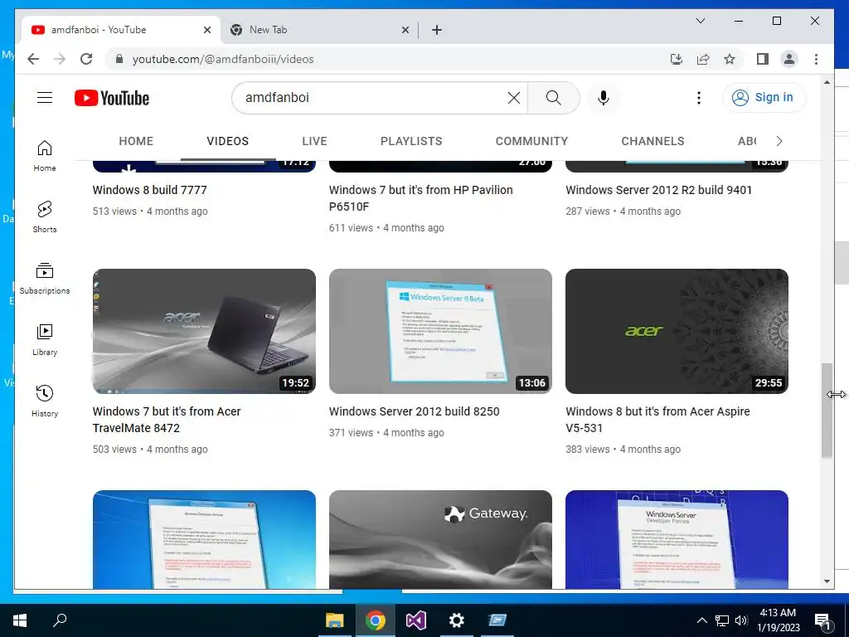Viewport: 849px width, 637px height.
Task: Open Windows 7 from HP Pavilion P6510F video
Action: pos(420,198)
